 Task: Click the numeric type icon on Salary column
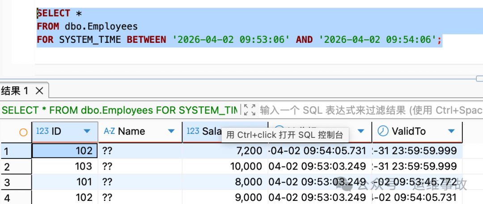coord(193,131)
